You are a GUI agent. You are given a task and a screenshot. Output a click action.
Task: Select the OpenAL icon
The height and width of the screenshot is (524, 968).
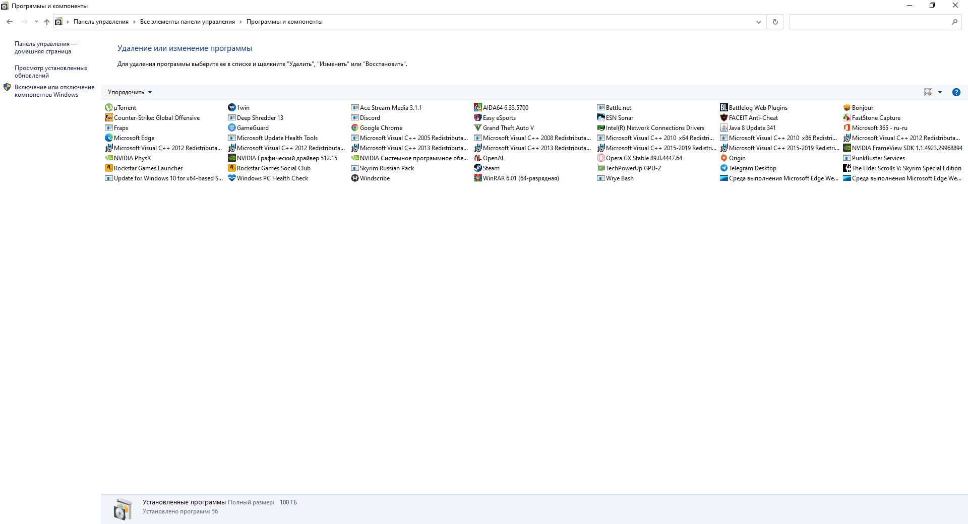477,158
